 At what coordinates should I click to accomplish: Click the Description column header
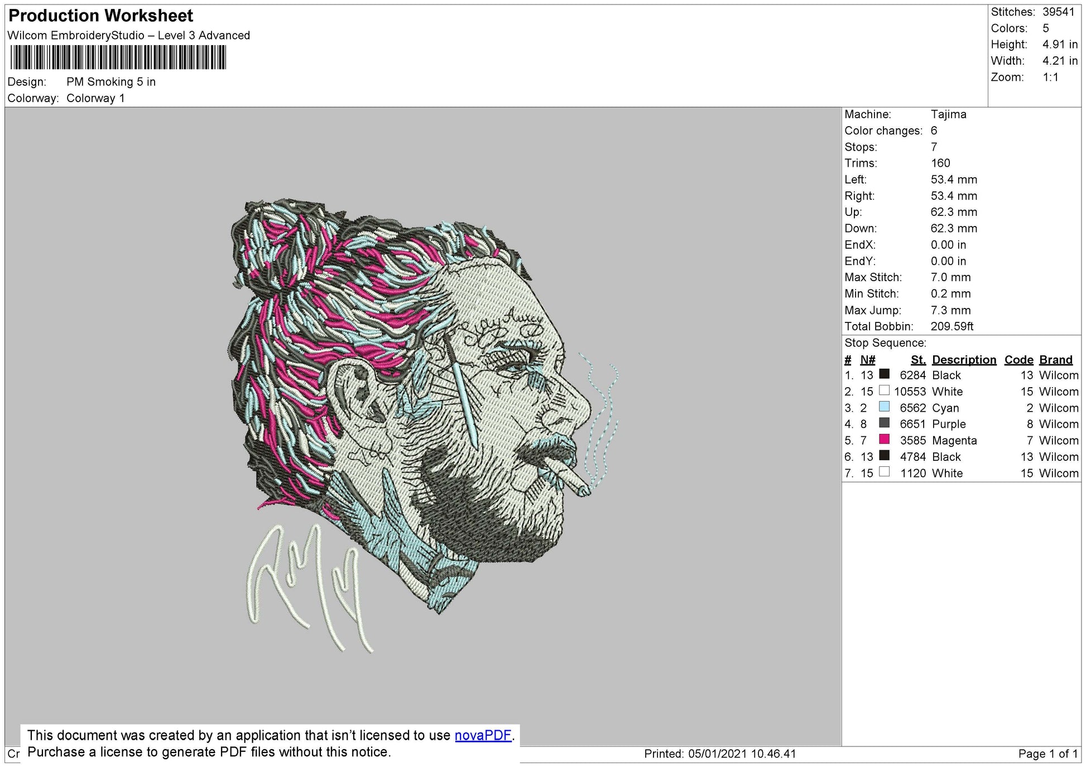tap(964, 360)
